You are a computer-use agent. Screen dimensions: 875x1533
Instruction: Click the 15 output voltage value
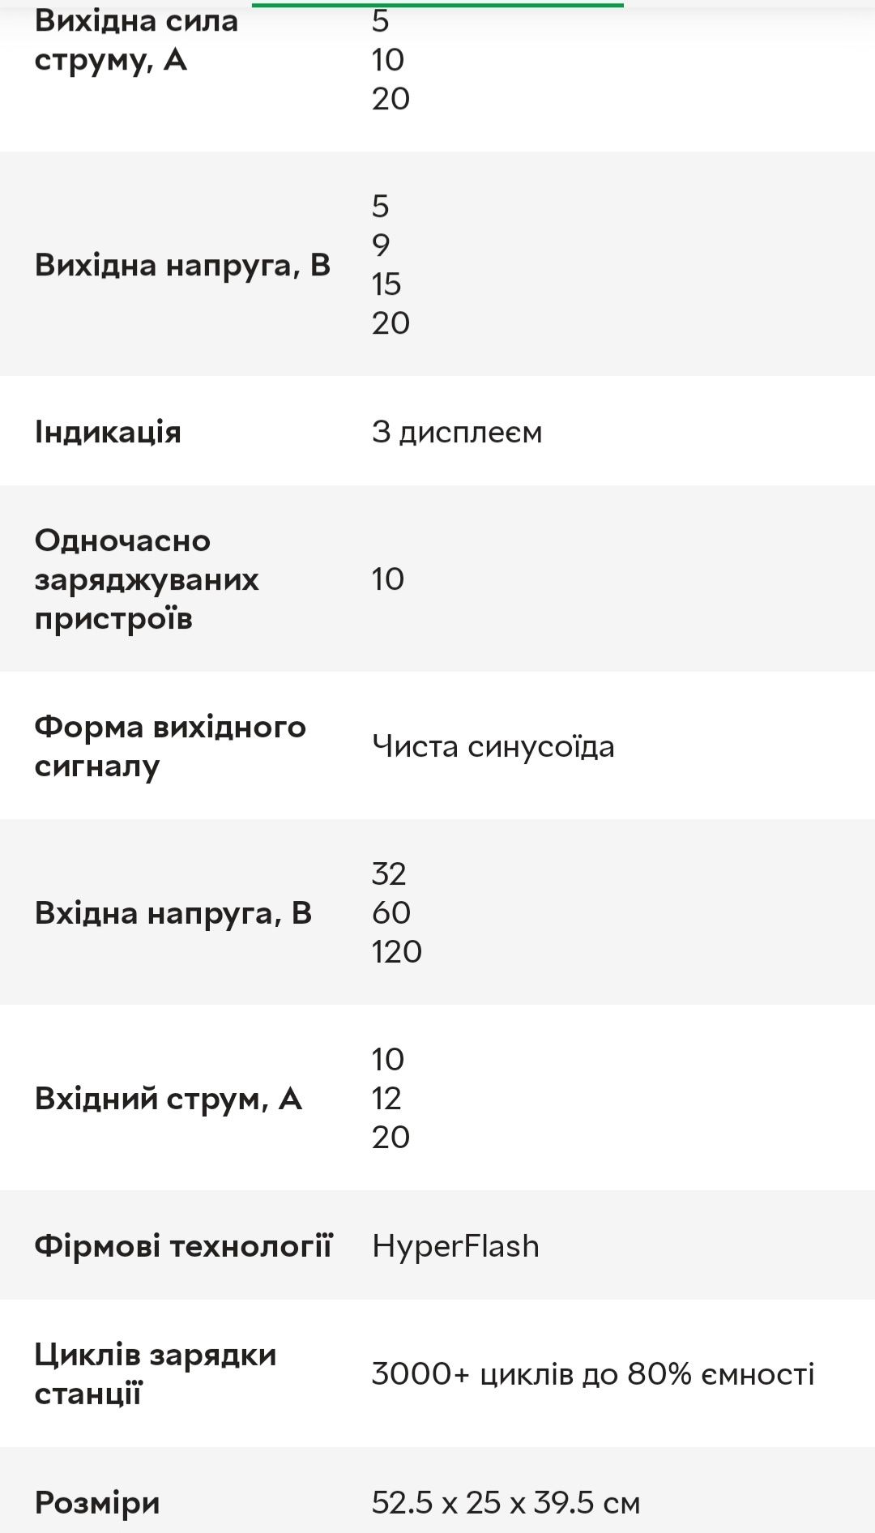point(386,284)
